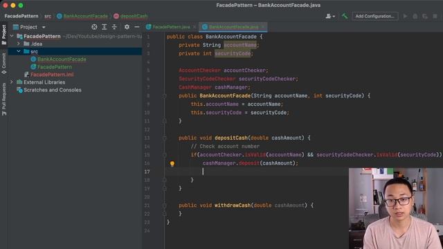Click the External Libraries icon
Image resolution: width=443 pixels, height=249 pixels.
coord(19,82)
